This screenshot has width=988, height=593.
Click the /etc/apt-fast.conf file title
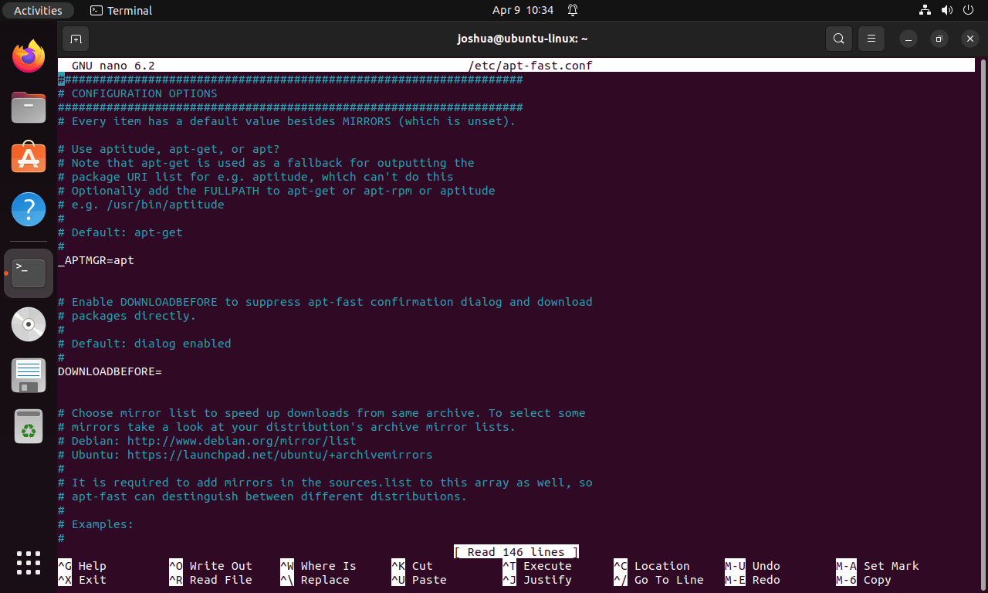(530, 66)
